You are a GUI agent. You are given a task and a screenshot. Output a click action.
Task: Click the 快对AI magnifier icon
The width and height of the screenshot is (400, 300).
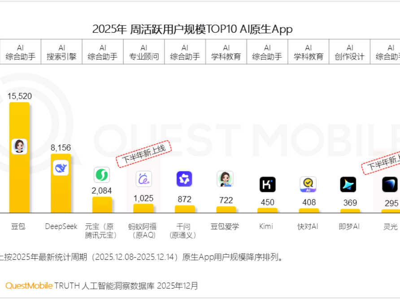pos(309,184)
